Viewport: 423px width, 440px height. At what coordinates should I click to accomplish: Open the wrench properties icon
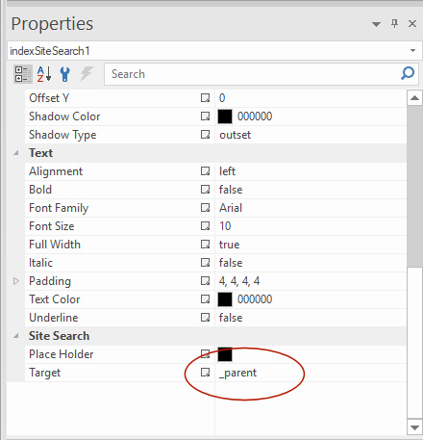pyautogui.click(x=65, y=74)
